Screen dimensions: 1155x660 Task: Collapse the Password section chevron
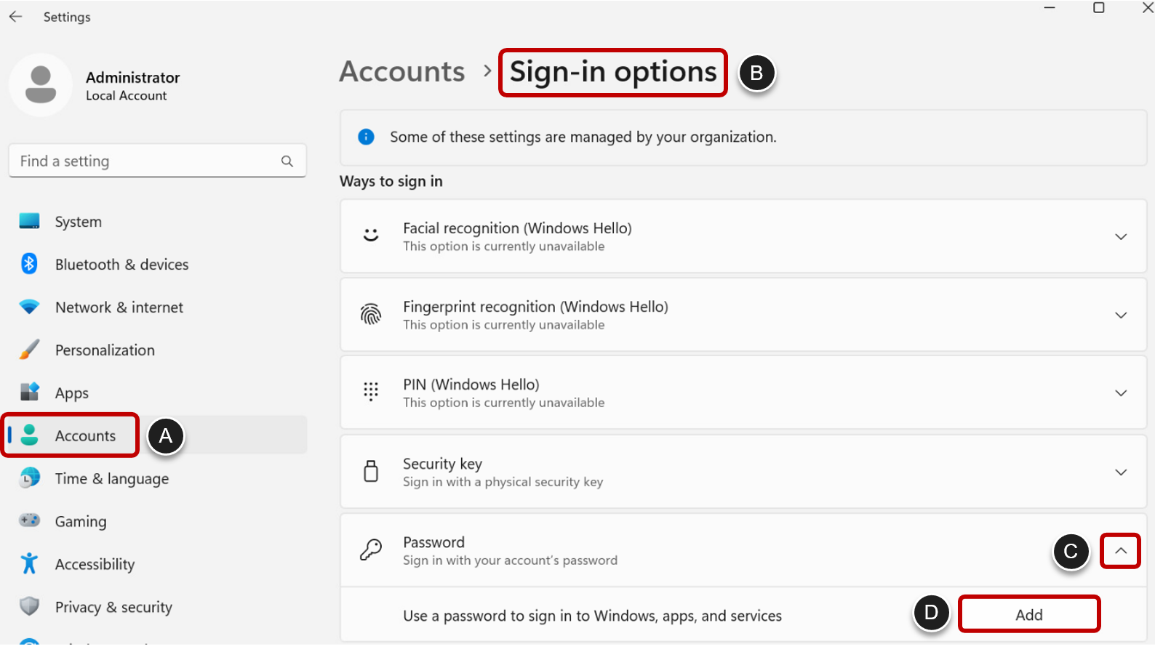tap(1121, 551)
